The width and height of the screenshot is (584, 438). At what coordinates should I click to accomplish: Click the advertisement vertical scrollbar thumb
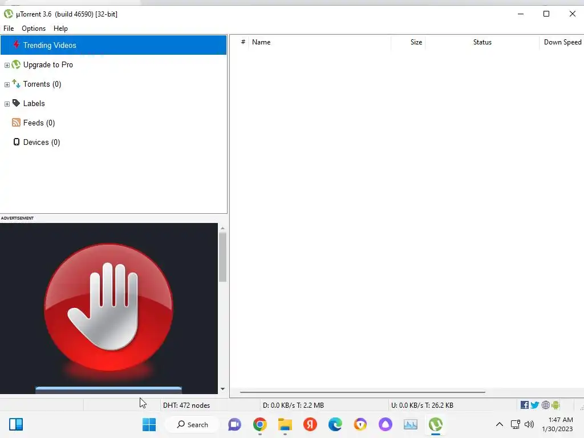222,257
